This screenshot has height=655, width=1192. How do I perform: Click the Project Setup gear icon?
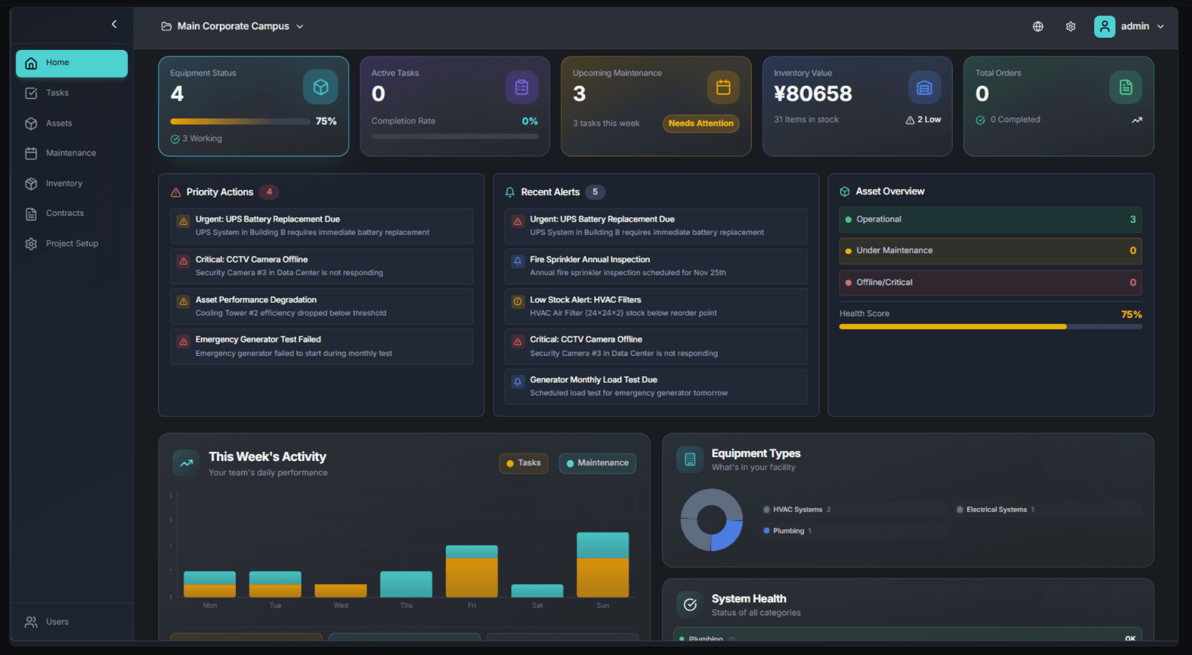(31, 243)
